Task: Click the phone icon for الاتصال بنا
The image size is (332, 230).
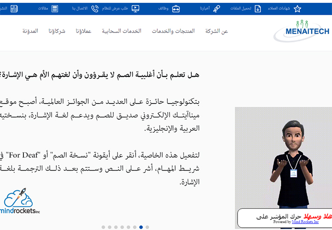Action: [95, 9]
